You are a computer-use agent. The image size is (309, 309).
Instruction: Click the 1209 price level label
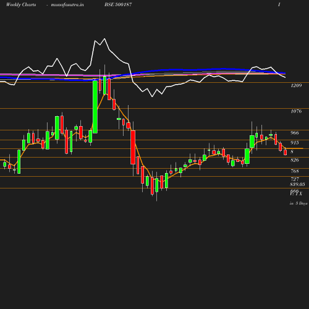[296, 85]
